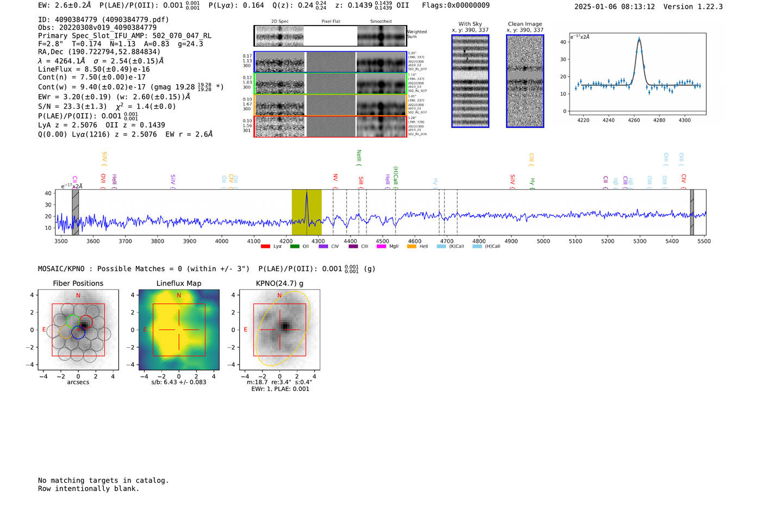Image resolution: width=761 pixels, height=518 pixels.
Task: Click the Primary Spec_Slot_IFU_AMP line
Action: 124,35
